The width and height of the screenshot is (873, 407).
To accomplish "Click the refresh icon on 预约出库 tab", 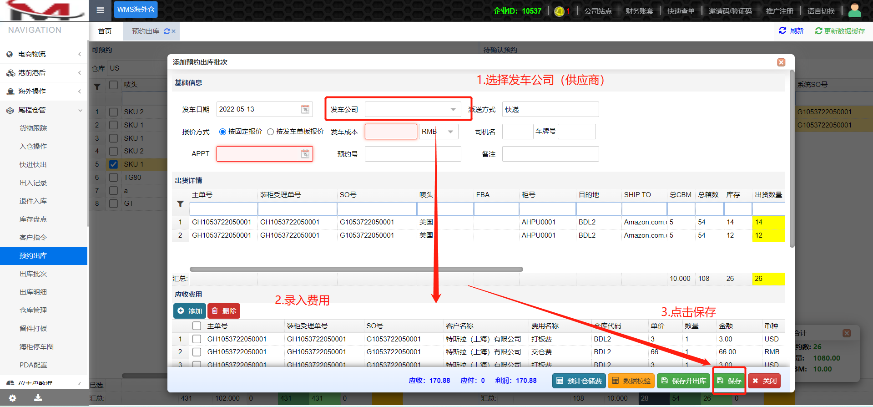I will click(167, 31).
